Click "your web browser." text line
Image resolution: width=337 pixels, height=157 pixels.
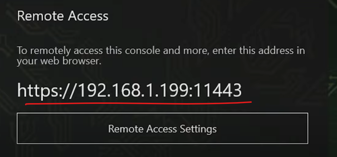click(59, 61)
